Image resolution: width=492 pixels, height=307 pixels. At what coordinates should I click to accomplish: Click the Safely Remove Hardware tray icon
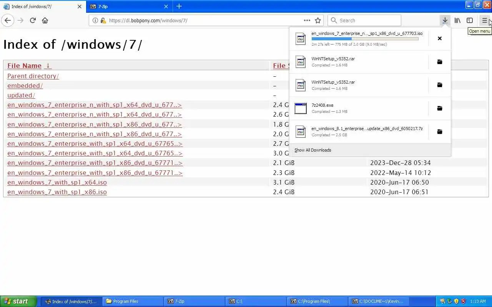(449, 301)
